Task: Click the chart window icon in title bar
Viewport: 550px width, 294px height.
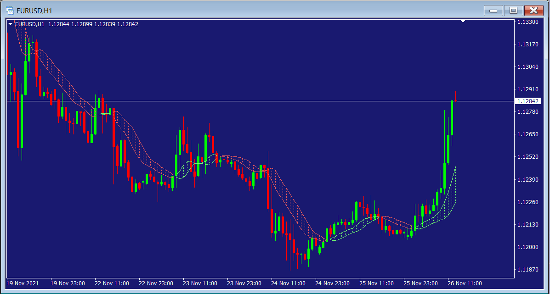Action: point(10,10)
